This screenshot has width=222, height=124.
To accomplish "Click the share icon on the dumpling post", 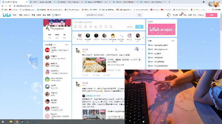I will (84, 75).
